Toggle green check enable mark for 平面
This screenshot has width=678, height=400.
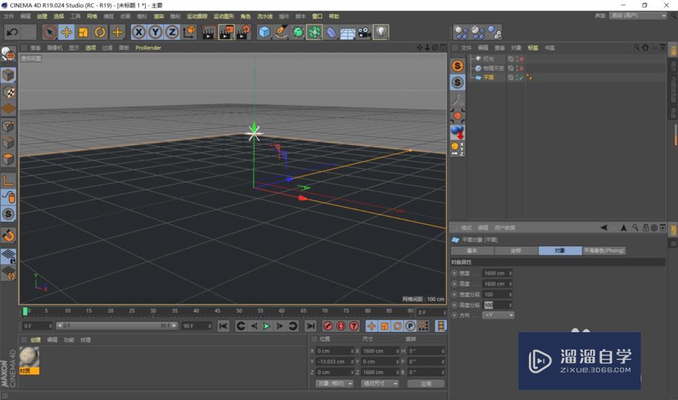(x=521, y=78)
